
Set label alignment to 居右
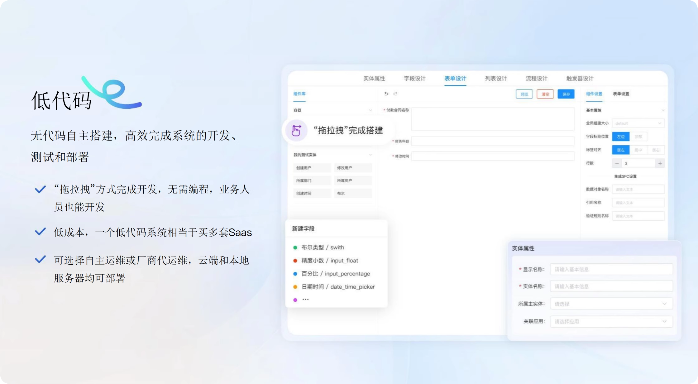656,150
